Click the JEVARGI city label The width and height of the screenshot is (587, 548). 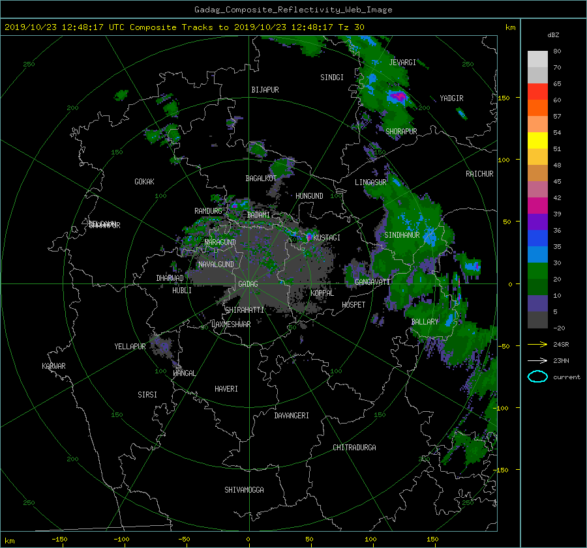pyautogui.click(x=402, y=63)
